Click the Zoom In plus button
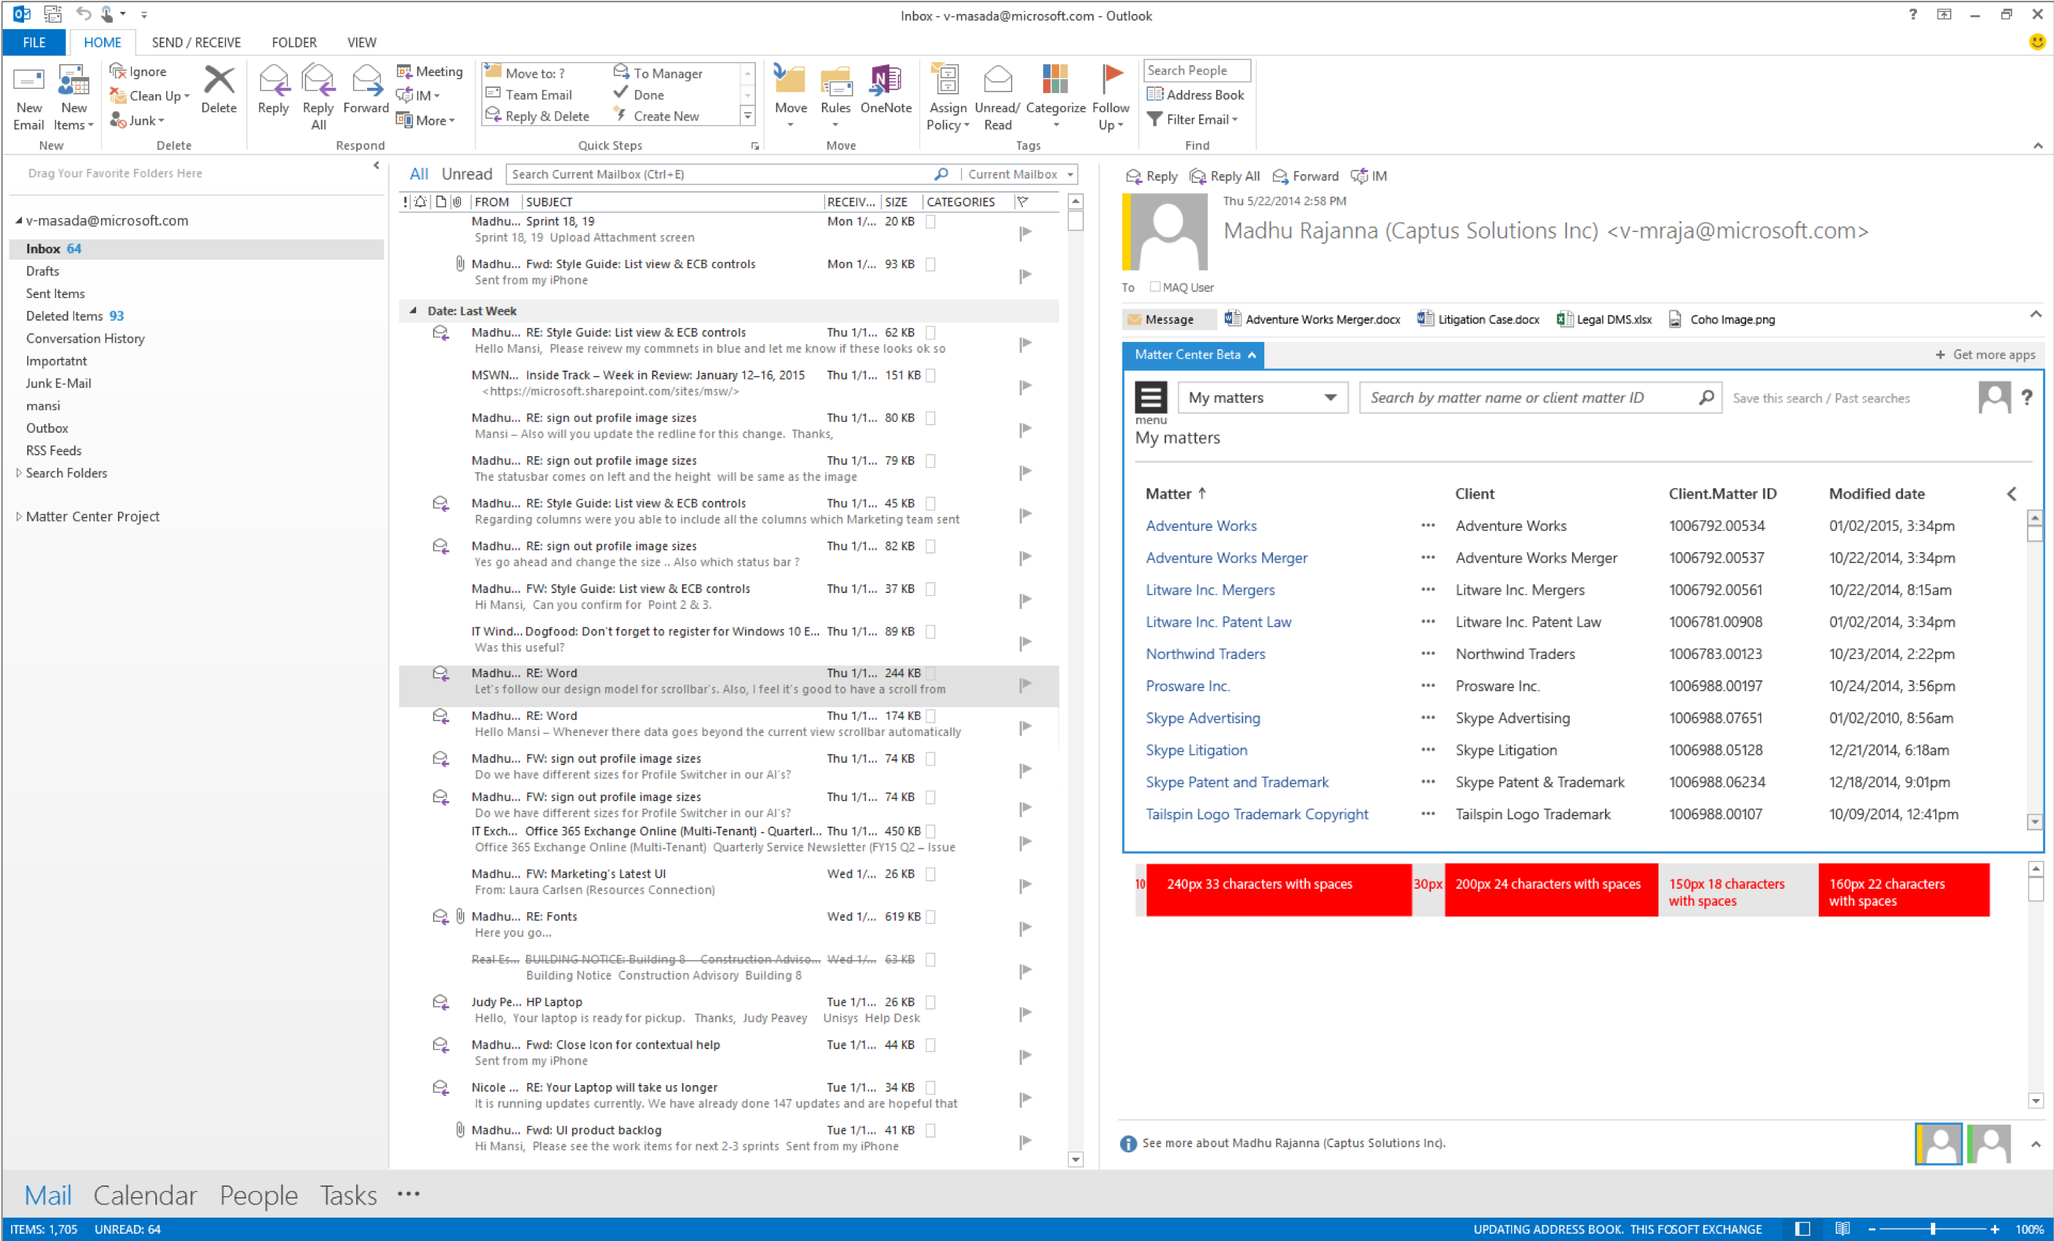Viewport: 2054px width, 1241px height. point(1994,1229)
